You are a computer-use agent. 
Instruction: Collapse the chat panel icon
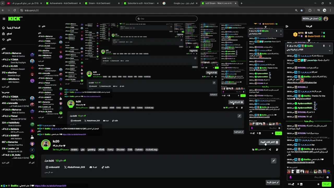click(287, 26)
